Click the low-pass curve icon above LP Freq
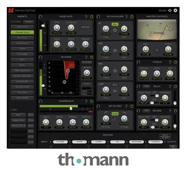The height and width of the screenshot is (170, 186). pyautogui.click(x=124, y=113)
